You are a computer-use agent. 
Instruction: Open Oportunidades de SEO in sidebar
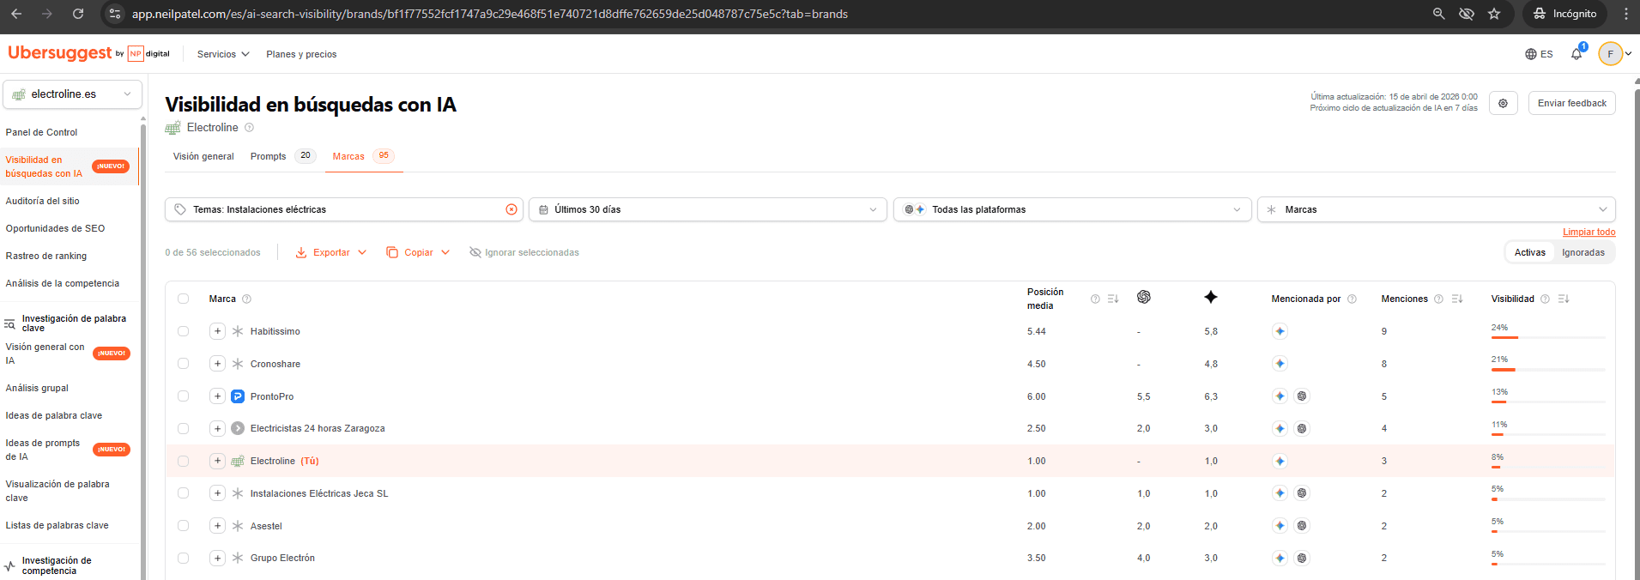55,228
